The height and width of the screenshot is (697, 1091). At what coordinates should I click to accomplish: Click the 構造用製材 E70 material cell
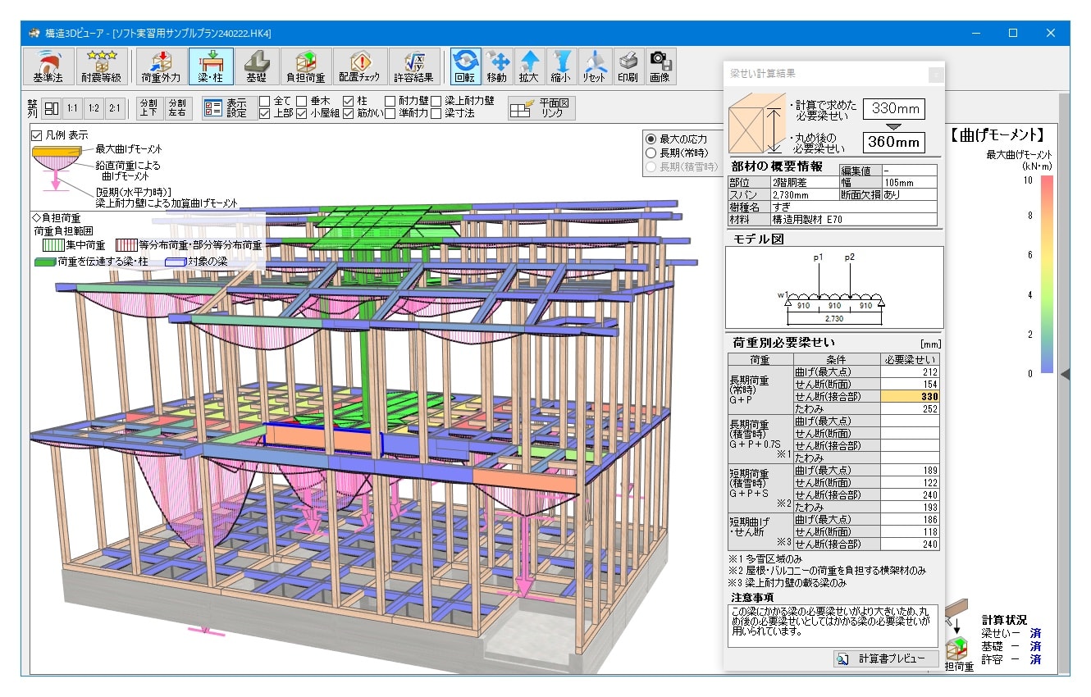(x=853, y=220)
